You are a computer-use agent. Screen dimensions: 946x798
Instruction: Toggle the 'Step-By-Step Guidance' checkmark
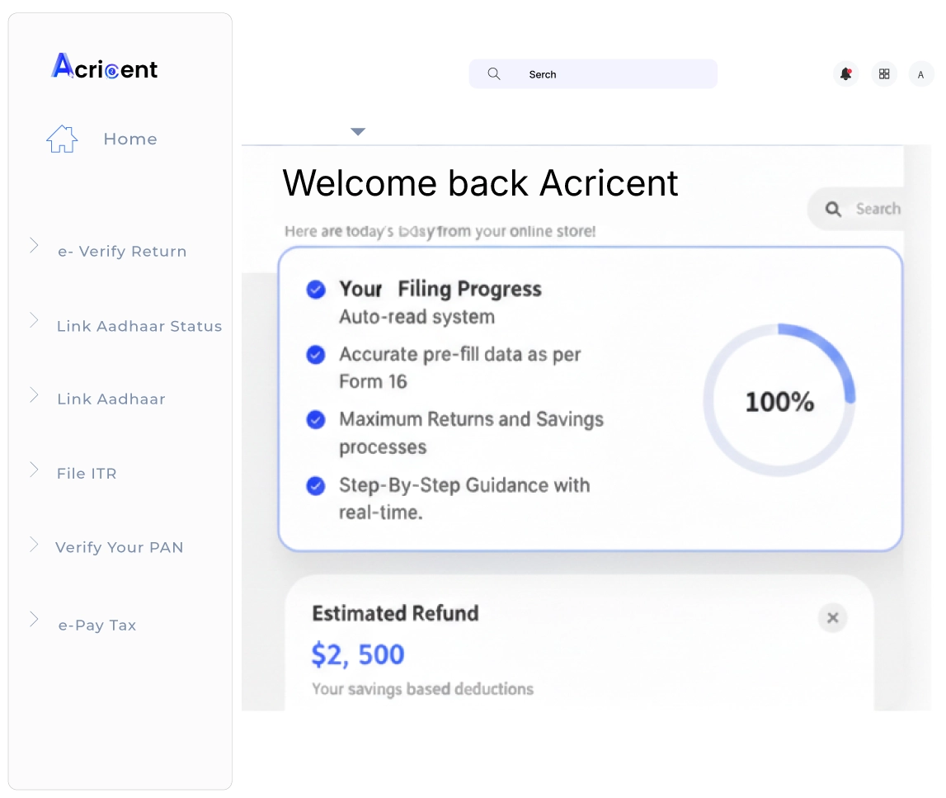(x=315, y=486)
